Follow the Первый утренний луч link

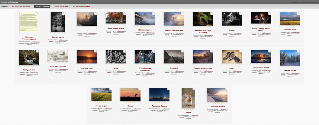pyautogui.click(x=203, y=68)
